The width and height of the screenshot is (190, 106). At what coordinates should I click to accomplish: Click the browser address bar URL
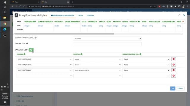point(58,6)
